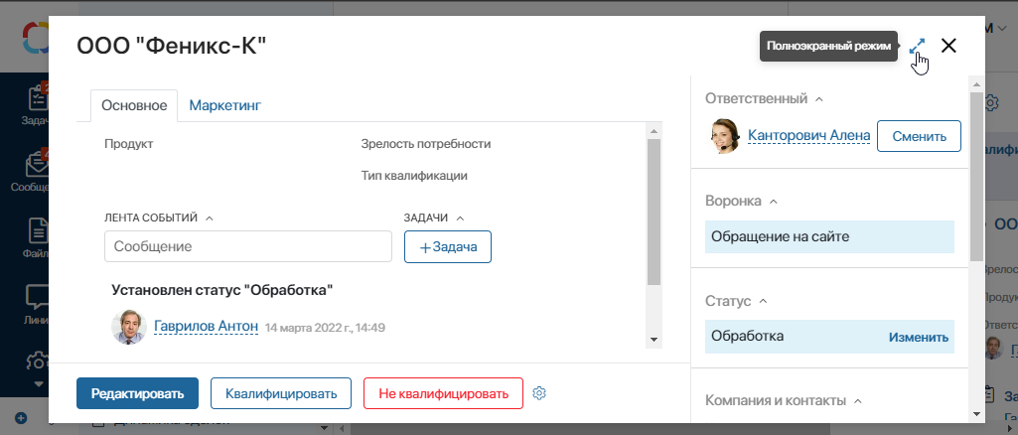Viewport: 1018px width, 435px height.
Task: Click the event date 14 марта 2022
Action: pyautogui.click(x=326, y=327)
